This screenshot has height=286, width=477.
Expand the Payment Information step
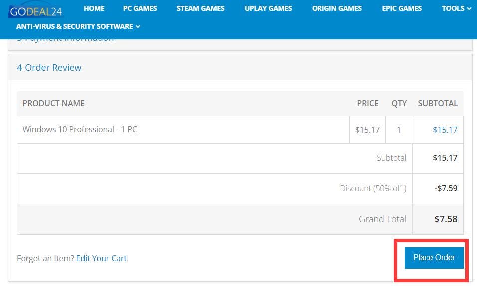click(x=65, y=41)
